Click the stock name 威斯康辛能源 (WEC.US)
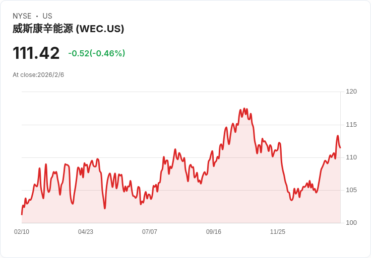This screenshot has height=258, width=371. tap(68, 29)
